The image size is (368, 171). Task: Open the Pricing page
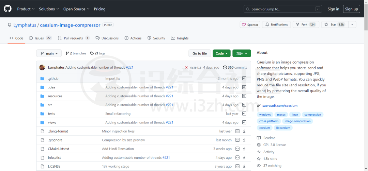(x=99, y=9)
